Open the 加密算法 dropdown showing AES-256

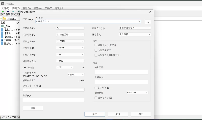coord(137,92)
